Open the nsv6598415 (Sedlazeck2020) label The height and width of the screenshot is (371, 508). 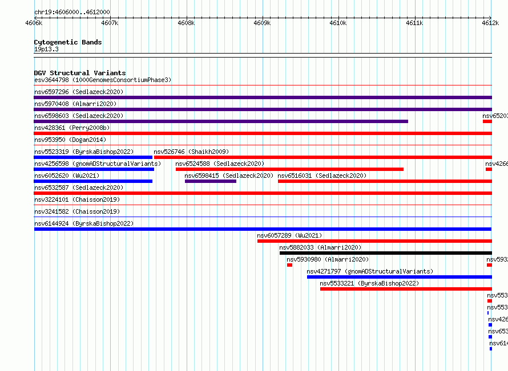pos(229,176)
